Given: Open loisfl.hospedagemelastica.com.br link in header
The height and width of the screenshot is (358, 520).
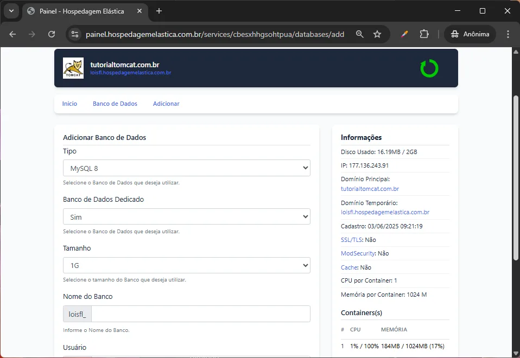Looking at the screenshot, I should click(x=131, y=73).
